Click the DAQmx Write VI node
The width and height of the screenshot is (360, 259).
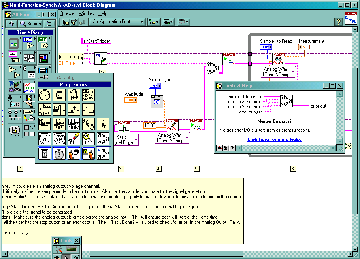tap(172, 125)
